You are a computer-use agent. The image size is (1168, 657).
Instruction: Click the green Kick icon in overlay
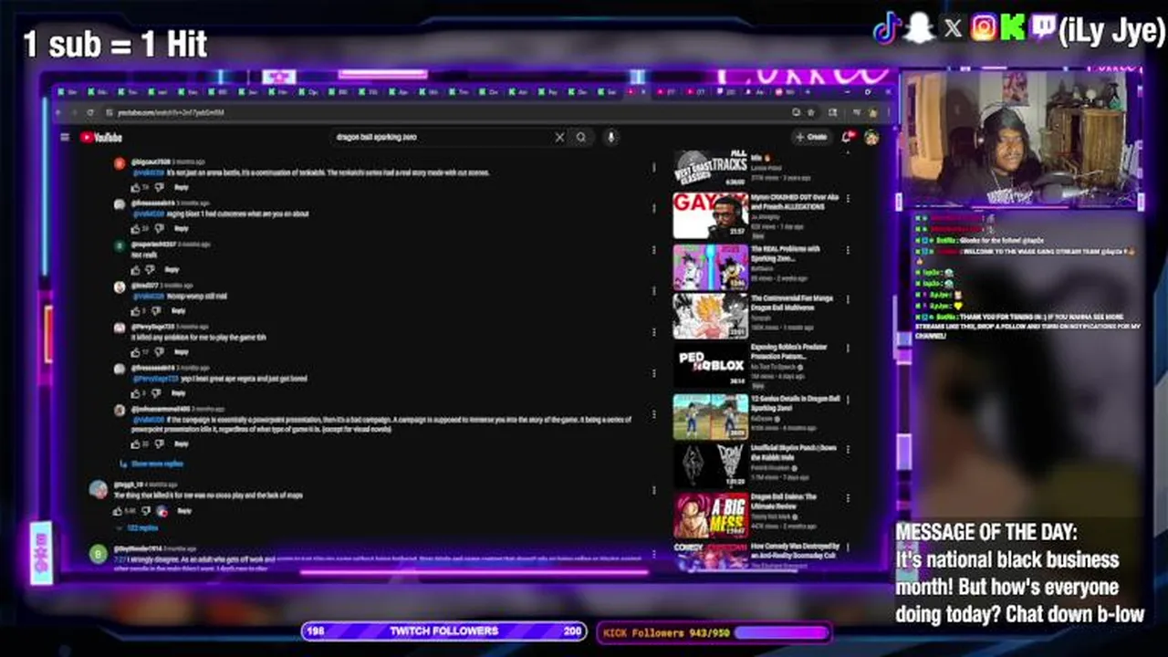click(1013, 29)
